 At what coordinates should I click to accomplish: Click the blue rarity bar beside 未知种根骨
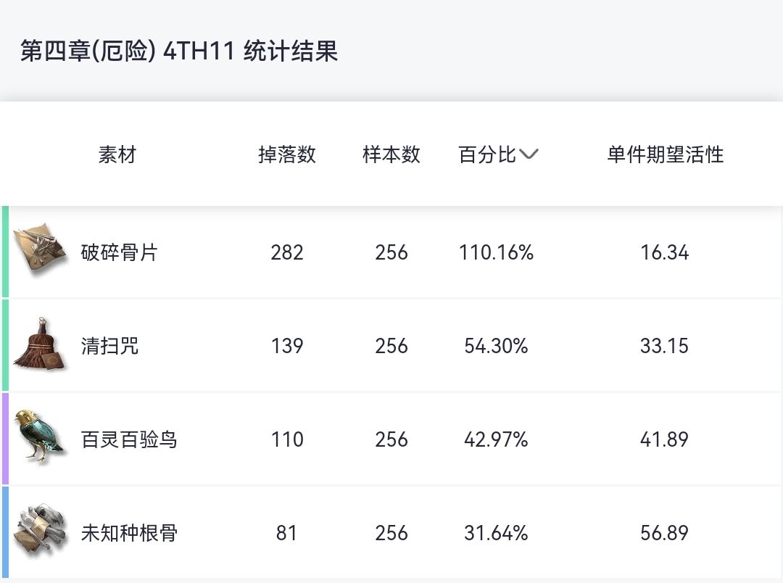[x=6, y=533]
